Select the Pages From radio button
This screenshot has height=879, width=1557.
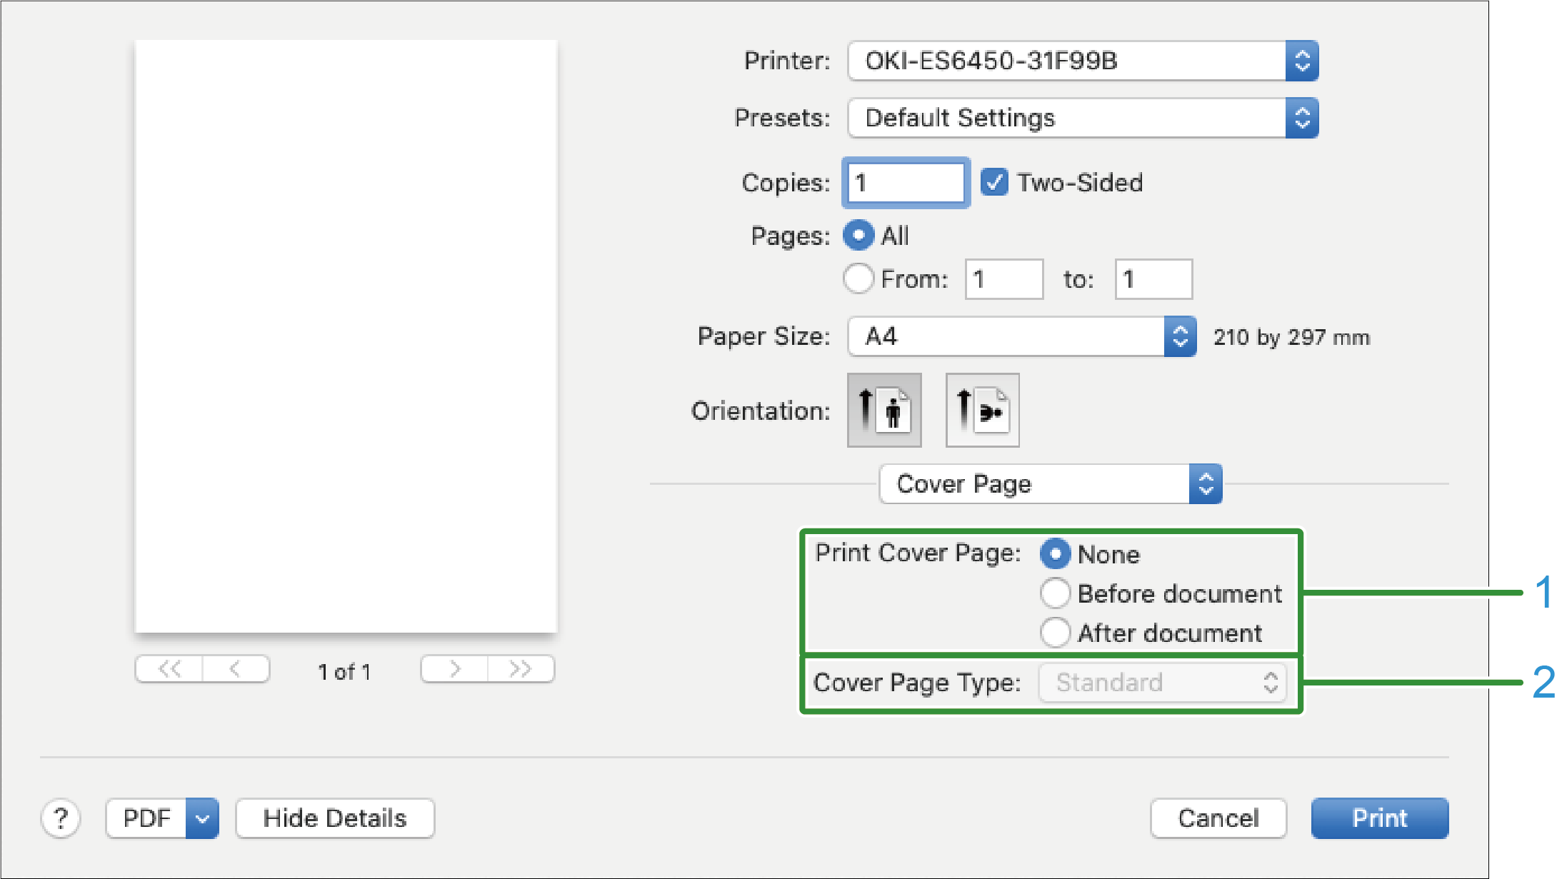858,278
